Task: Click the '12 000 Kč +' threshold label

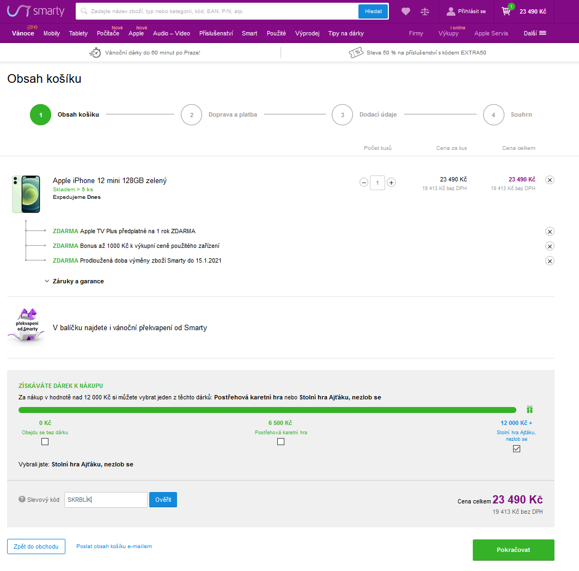Action: [516, 423]
